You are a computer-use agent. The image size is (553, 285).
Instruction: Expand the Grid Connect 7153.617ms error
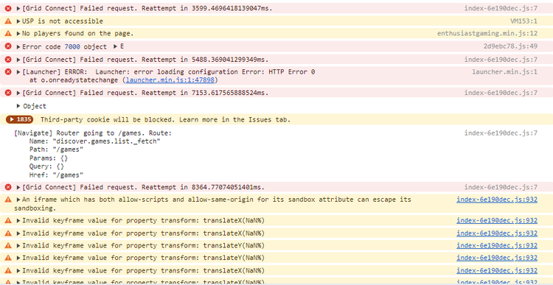pyautogui.click(x=18, y=93)
